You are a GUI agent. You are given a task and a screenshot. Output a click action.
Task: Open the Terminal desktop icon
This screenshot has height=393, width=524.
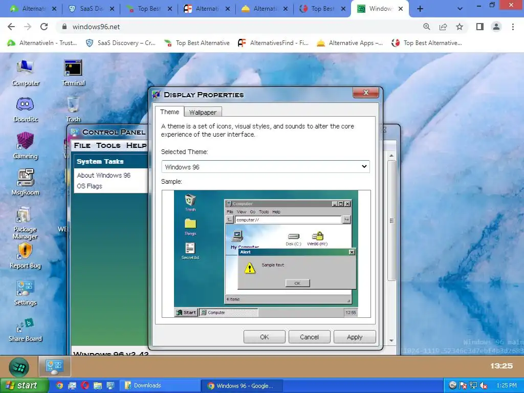pos(73,73)
